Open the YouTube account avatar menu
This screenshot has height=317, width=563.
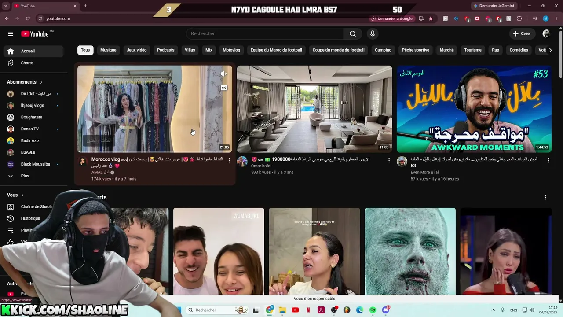pos(546,34)
